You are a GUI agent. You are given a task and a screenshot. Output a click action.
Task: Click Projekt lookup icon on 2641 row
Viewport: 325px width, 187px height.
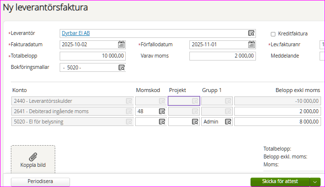pos(195,111)
